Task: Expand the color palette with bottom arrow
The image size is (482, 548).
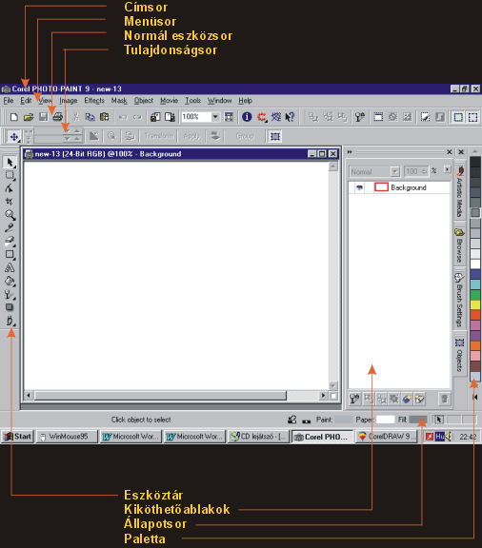Action: (x=475, y=397)
